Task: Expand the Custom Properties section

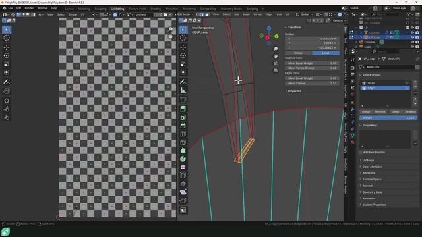Action: 374,205
